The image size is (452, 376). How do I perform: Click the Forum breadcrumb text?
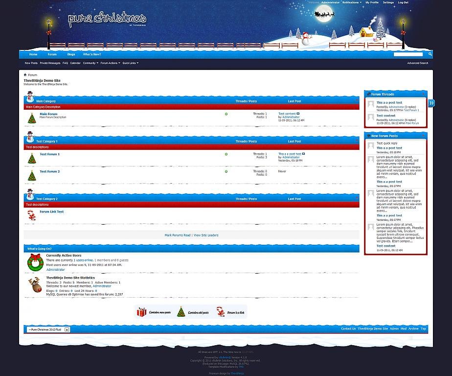tap(33, 75)
